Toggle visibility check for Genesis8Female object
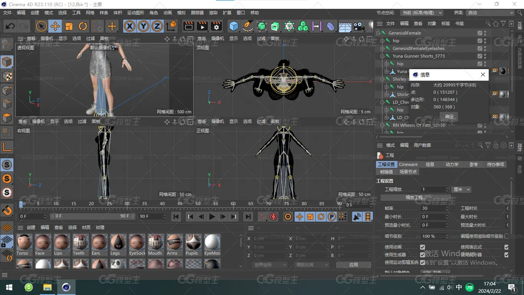The height and width of the screenshot is (295, 524). 480,33
